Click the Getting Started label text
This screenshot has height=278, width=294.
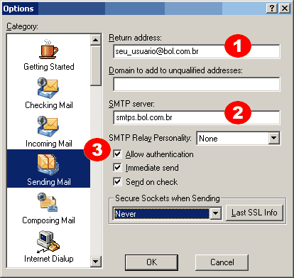pos(49,67)
